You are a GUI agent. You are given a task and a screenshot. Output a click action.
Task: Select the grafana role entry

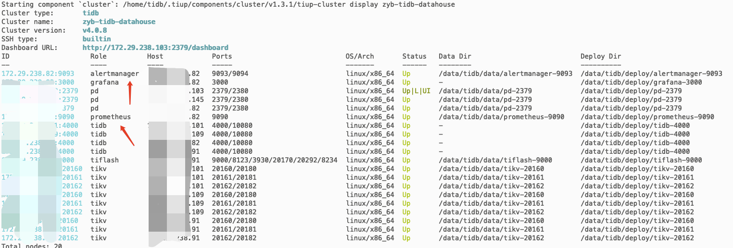pyautogui.click(x=104, y=82)
